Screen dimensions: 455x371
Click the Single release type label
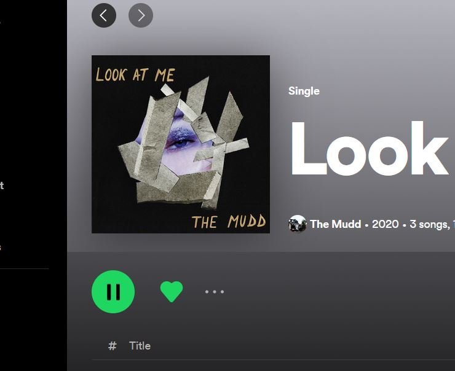[304, 91]
